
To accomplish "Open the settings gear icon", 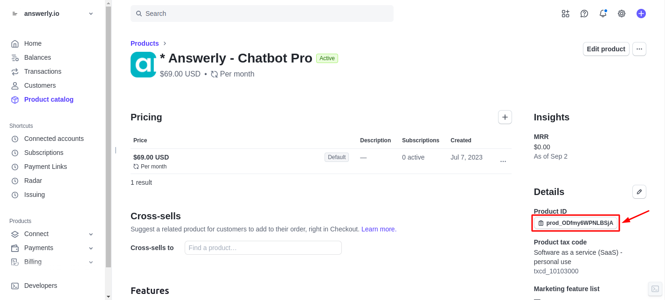I will (622, 14).
